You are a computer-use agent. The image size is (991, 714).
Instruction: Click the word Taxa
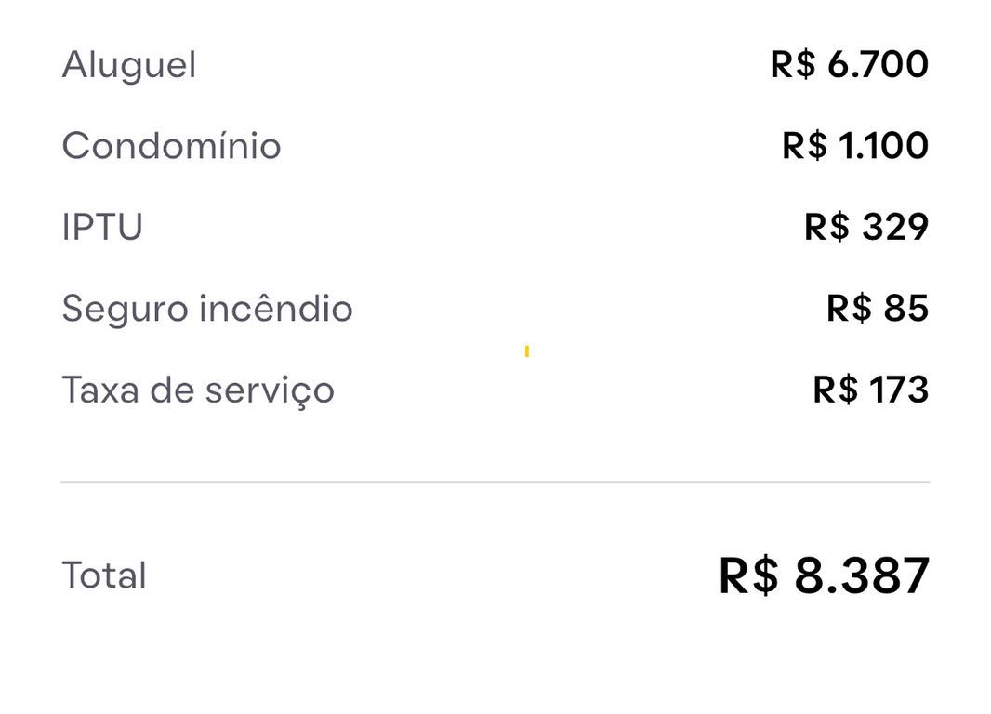100,390
